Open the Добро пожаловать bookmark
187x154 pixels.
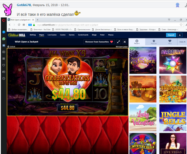18,29
